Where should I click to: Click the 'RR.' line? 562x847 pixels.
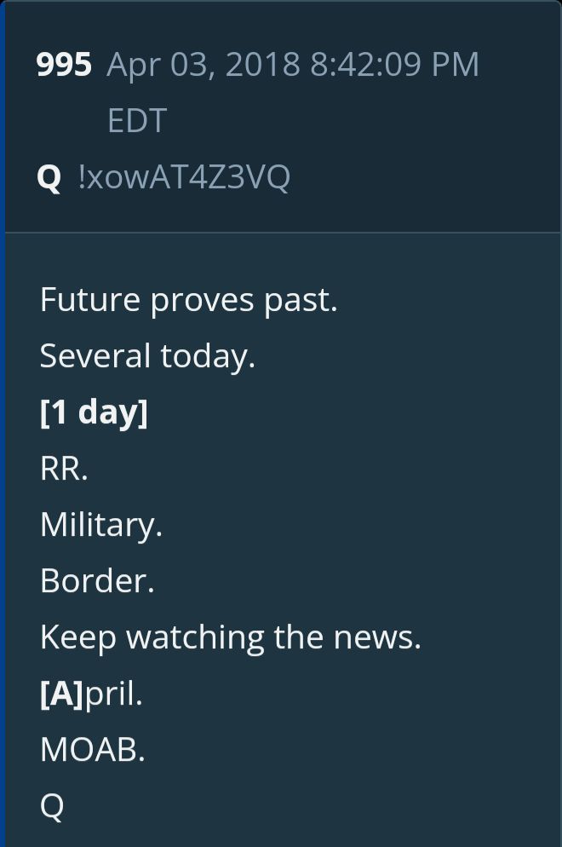coord(64,469)
